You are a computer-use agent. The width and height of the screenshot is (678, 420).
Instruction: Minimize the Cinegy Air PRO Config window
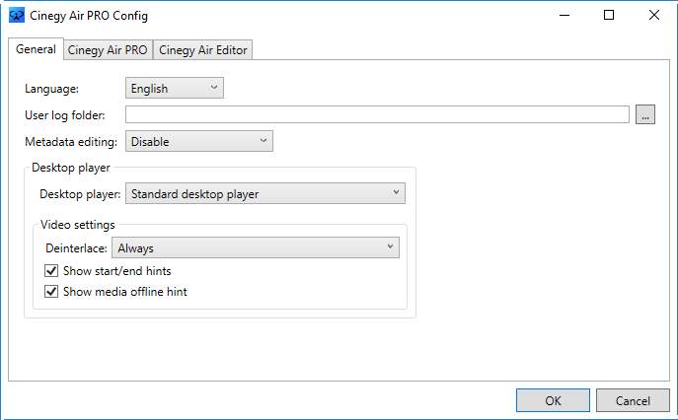565,15
